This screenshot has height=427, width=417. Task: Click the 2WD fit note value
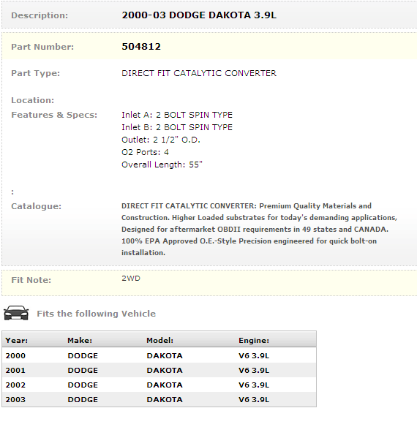tap(131, 279)
